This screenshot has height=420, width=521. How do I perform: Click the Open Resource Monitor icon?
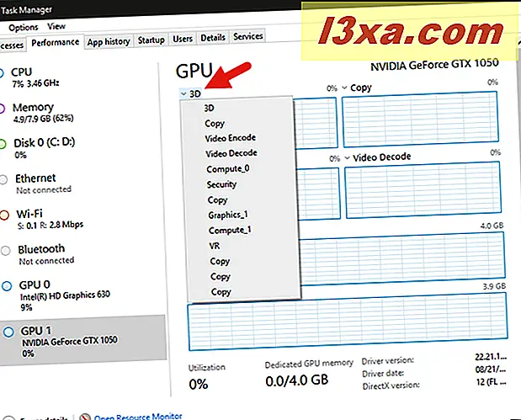85,417
